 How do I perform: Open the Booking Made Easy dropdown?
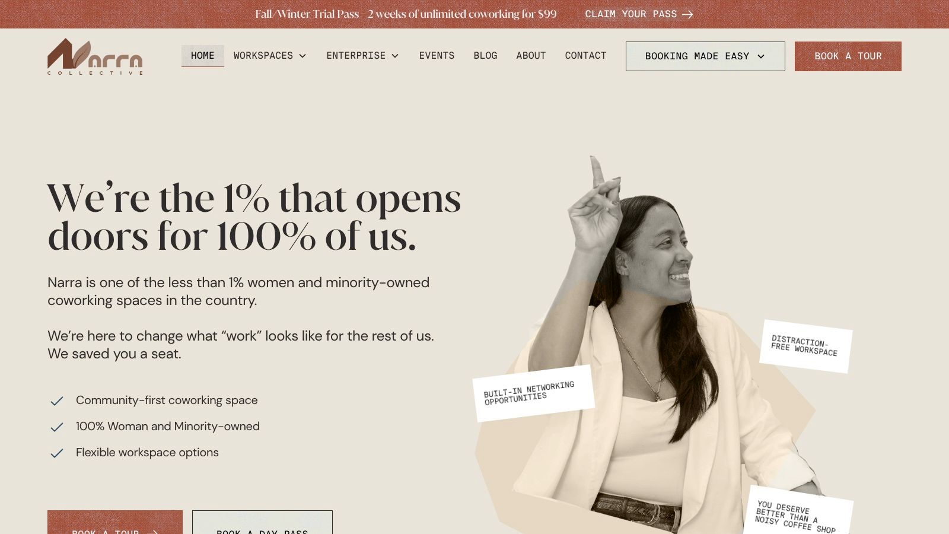pyautogui.click(x=705, y=56)
